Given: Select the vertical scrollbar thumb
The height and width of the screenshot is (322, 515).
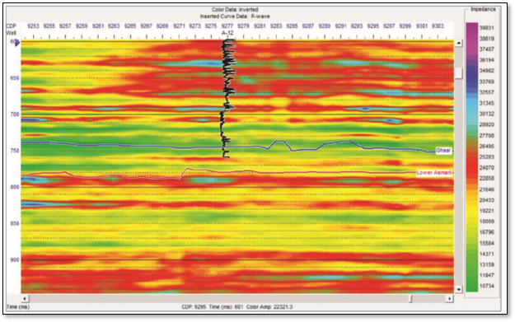Looking at the screenshot, I should [x=459, y=72].
